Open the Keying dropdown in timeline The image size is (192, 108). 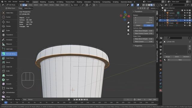pos(18,100)
